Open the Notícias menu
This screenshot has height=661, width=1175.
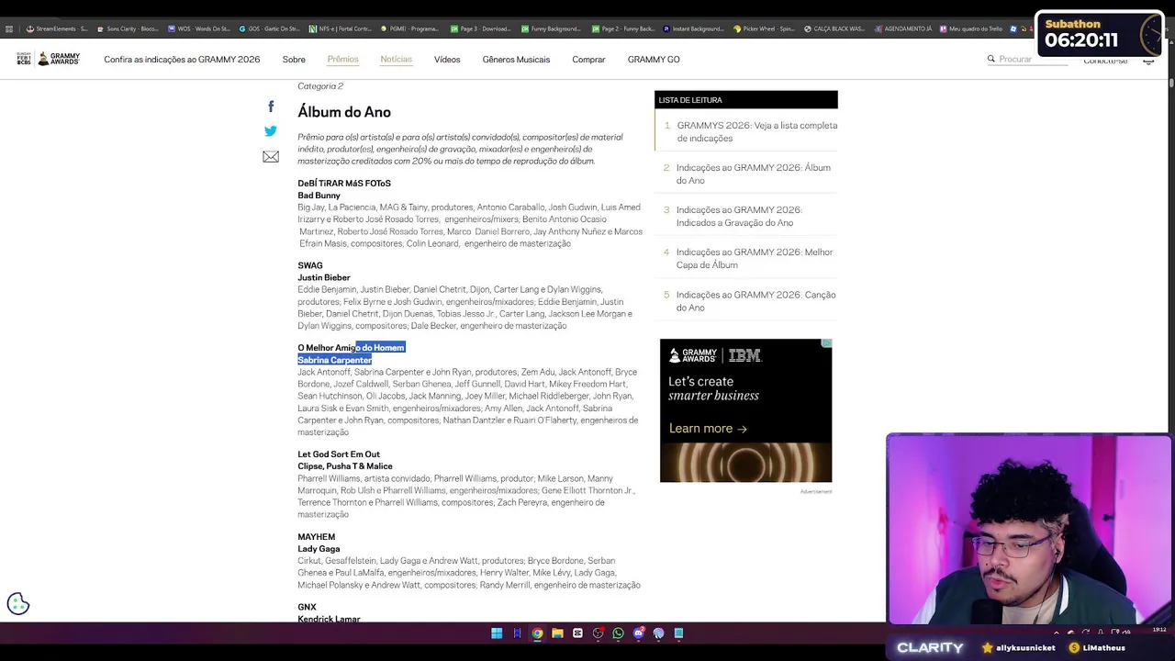coord(397,60)
